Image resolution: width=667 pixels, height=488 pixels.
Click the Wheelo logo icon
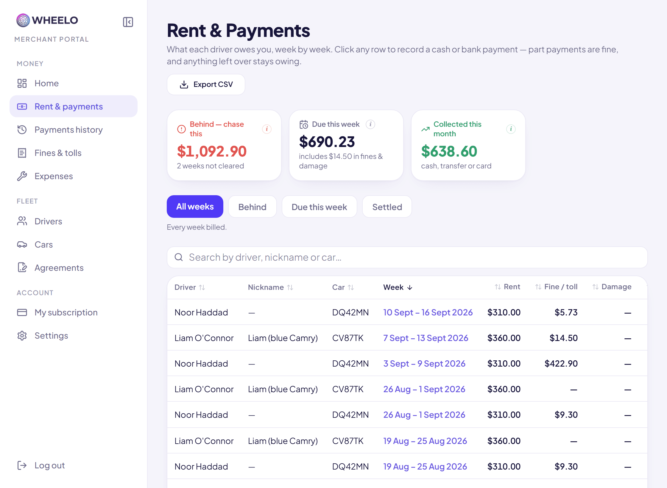(23, 20)
